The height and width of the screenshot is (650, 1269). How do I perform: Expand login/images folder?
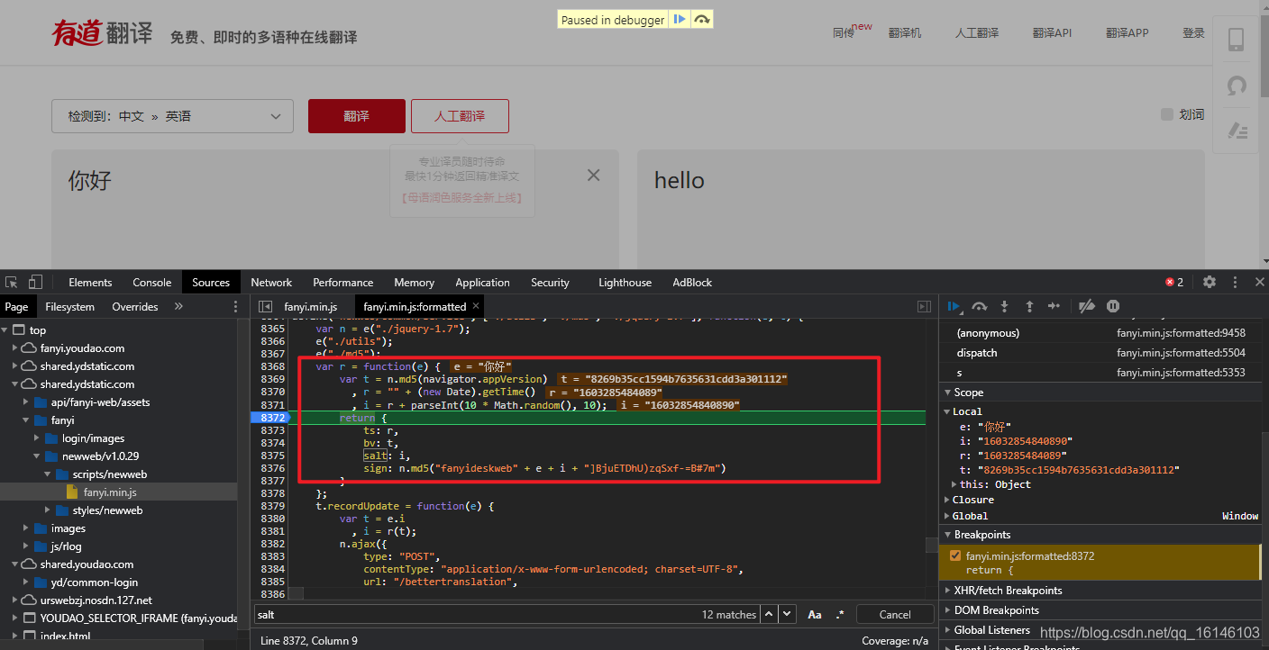pyautogui.click(x=38, y=438)
